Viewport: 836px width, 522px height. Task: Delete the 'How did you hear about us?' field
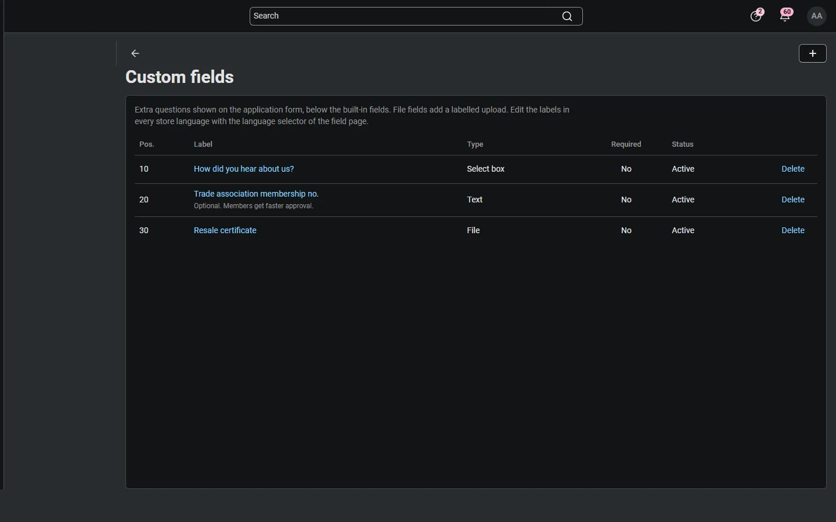(x=793, y=169)
